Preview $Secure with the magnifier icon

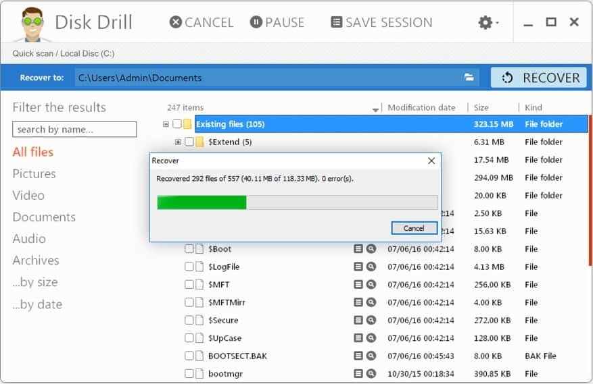[x=371, y=320]
